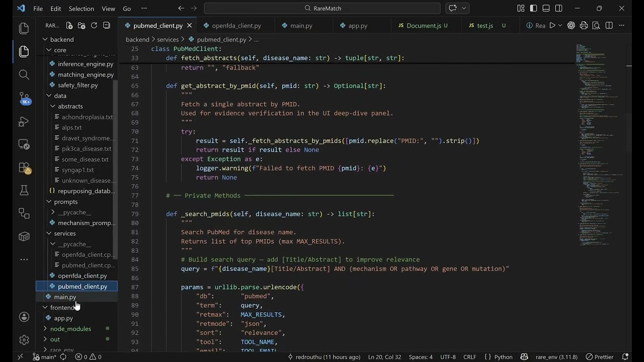This screenshot has width=644, height=362.
Task: Open the Remote Explorer view
Action: tap(24, 144)
